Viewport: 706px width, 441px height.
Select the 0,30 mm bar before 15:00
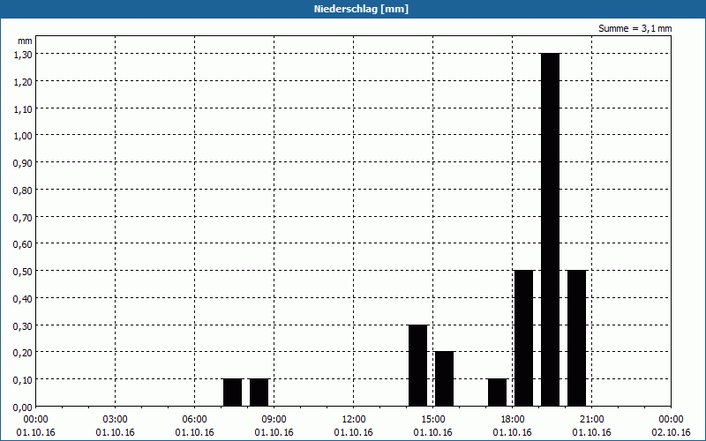click(417, 365)
